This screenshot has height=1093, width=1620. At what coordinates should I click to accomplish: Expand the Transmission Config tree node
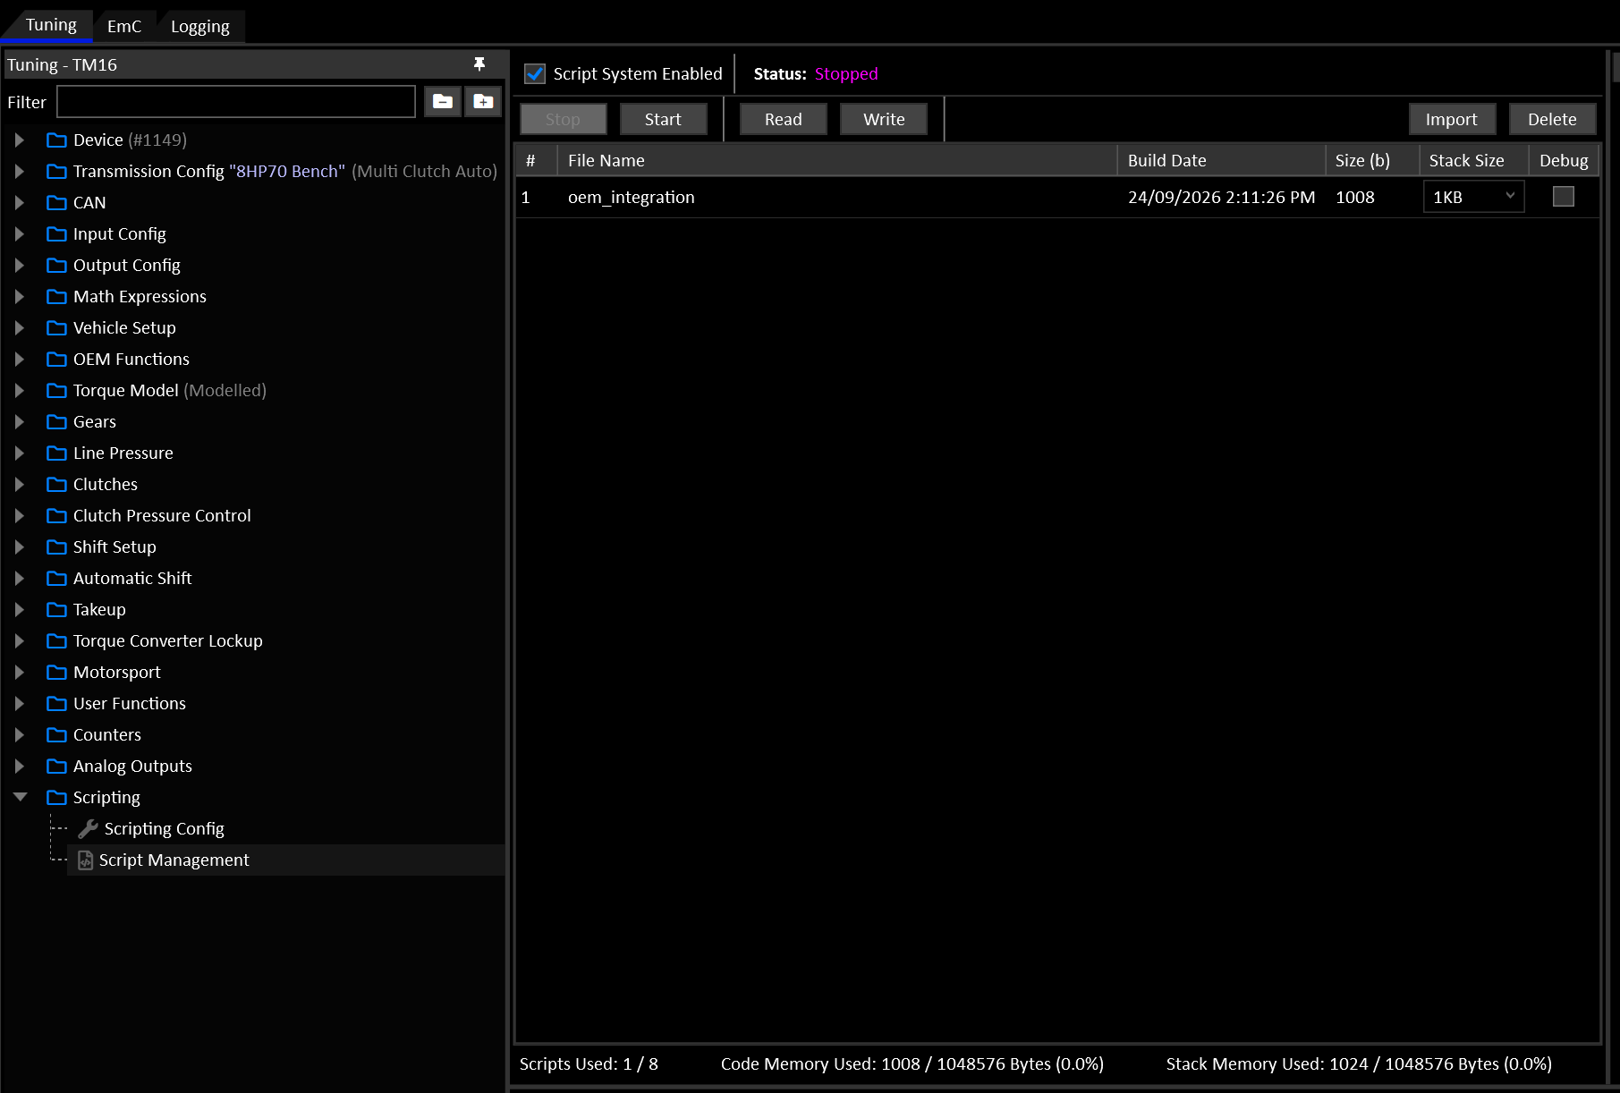(20, 171)
